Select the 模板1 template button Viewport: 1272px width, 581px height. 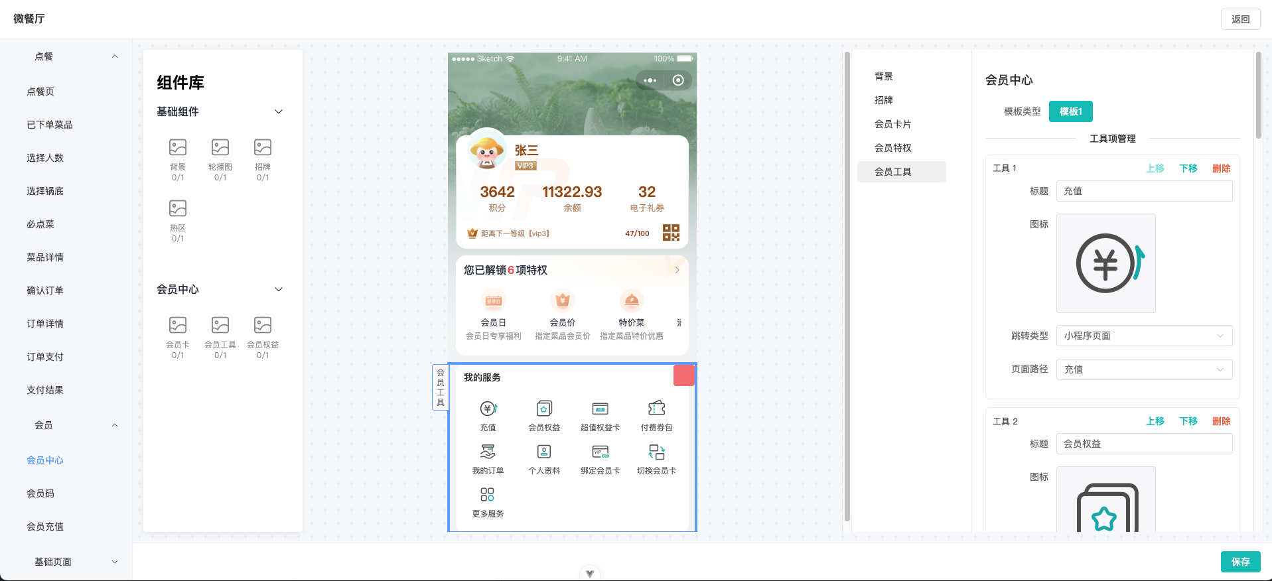tap(1071, 111)
